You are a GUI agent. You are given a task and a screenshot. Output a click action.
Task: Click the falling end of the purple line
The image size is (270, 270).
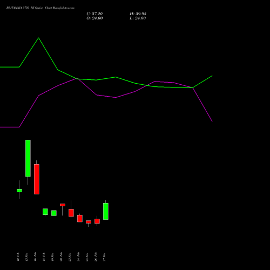point(212,121)
